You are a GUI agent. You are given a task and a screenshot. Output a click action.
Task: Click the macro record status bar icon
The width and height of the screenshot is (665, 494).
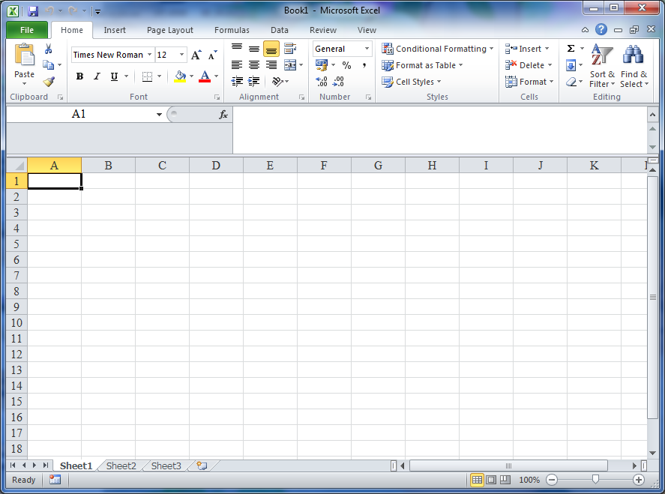click(x=55, y=480)
